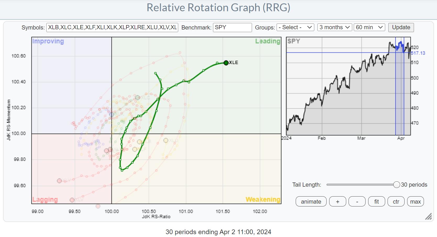This screenshot has height=237, width=437.
Task: Grab the resize handle at panel corner
Action: point(428,216)
